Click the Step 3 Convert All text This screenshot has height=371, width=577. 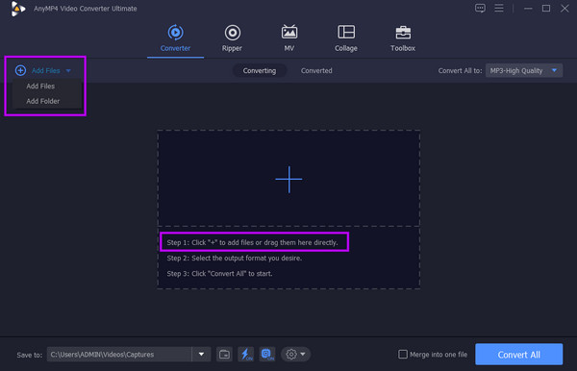[219, 274]
